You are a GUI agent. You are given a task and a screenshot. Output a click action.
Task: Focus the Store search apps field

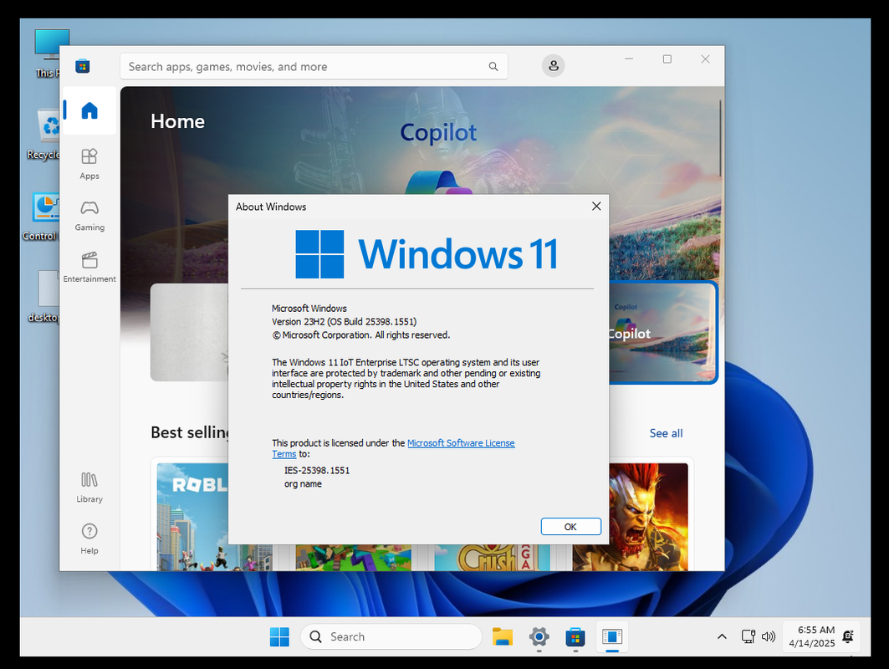(x=314, y=66)
